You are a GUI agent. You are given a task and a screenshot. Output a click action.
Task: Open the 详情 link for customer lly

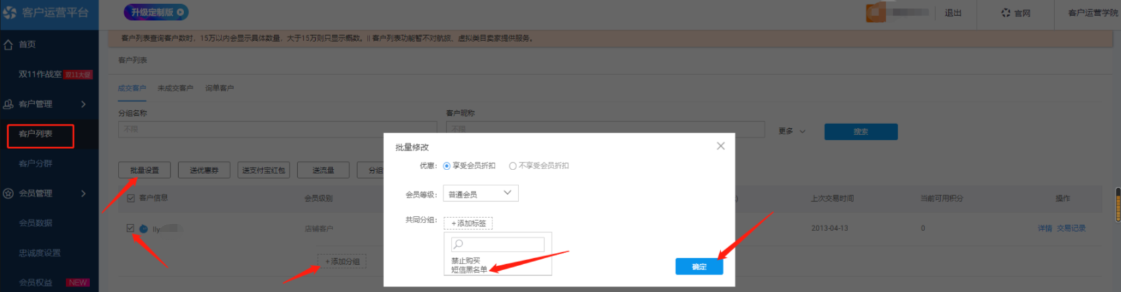(x=1045, y=228)
